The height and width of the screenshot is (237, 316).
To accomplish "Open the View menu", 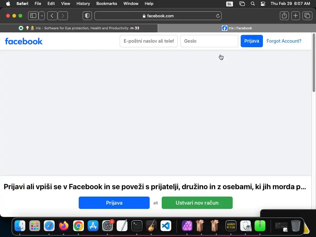I will click(65, 4).
